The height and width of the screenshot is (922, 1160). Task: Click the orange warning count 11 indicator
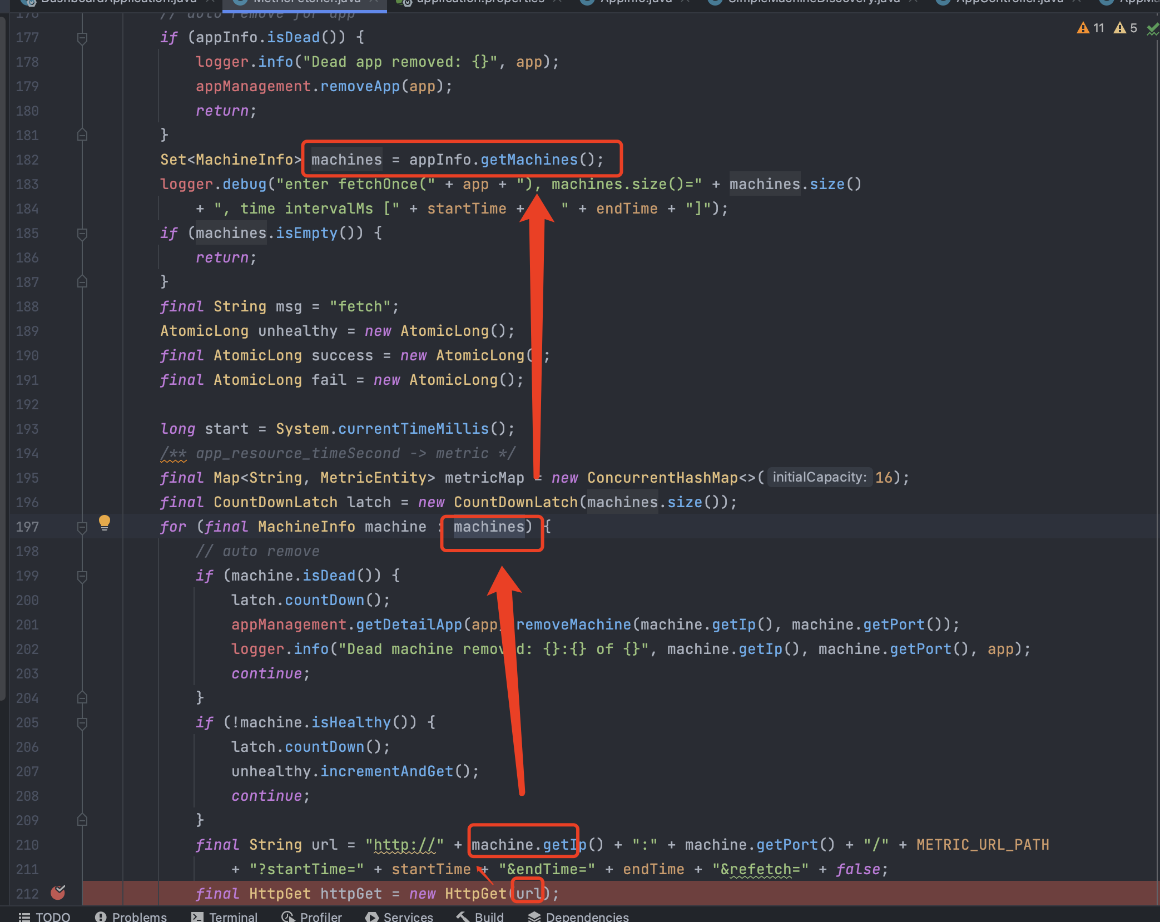1090,28
